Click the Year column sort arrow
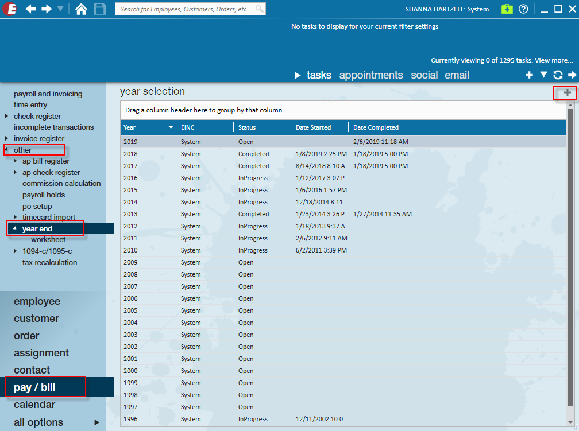The height and width of the screenshot is (431, 579). point(171,127)
